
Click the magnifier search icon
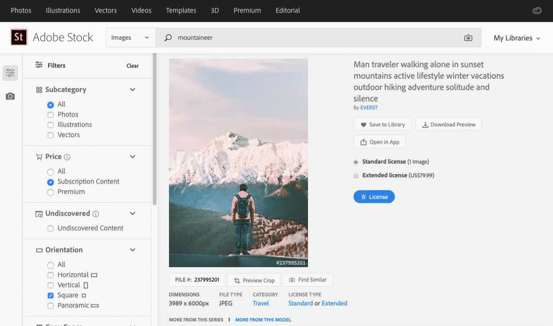coord(168,37)
